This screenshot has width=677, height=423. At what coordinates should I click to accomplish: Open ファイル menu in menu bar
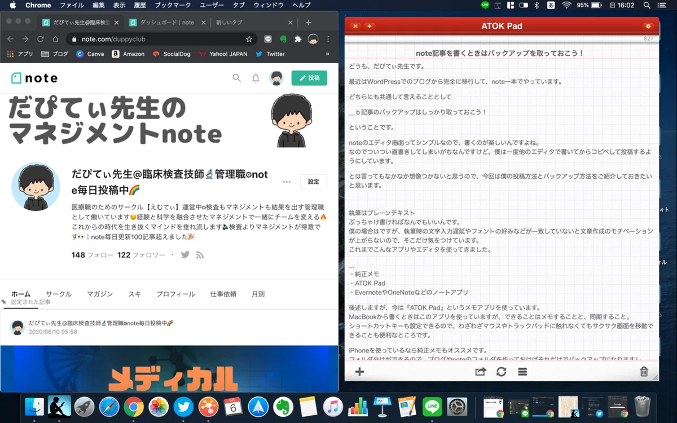(72, 5)
